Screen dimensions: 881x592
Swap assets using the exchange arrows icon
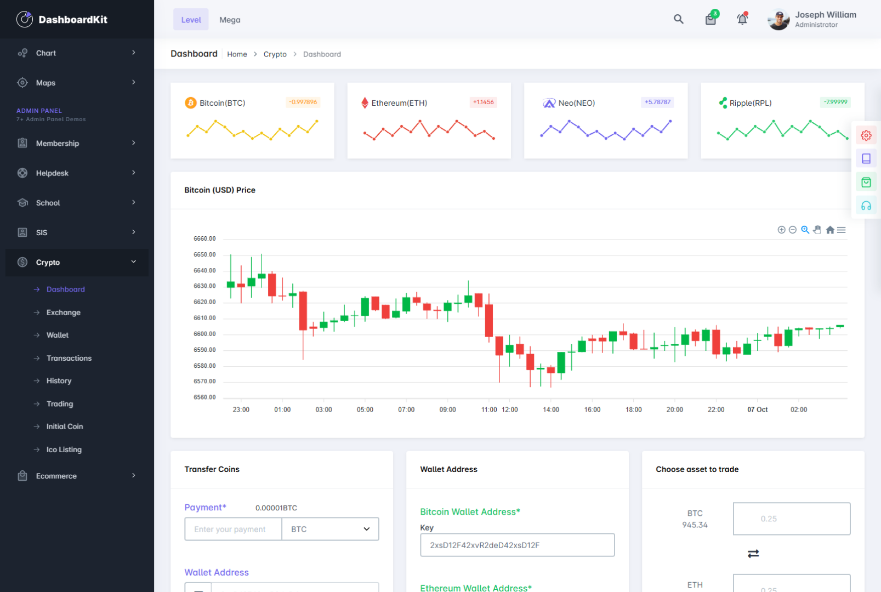point(753,554)
